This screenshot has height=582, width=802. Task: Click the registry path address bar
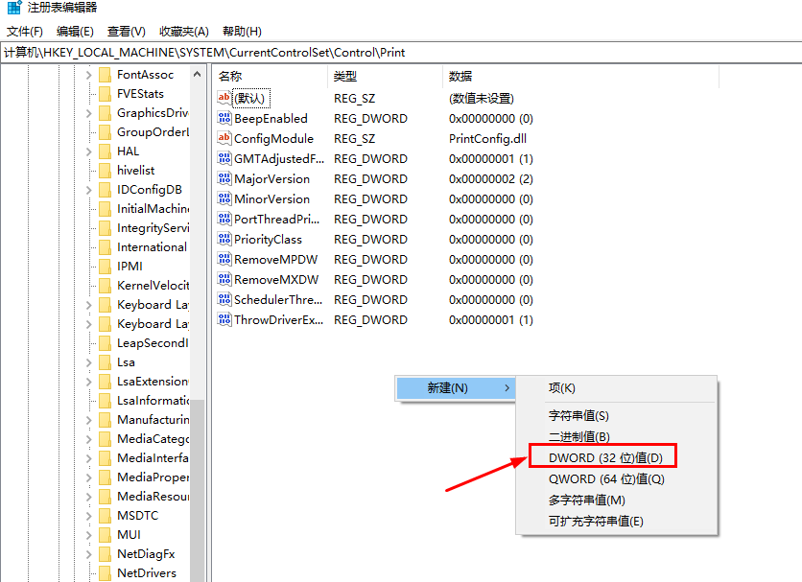[x=288, y=53]
